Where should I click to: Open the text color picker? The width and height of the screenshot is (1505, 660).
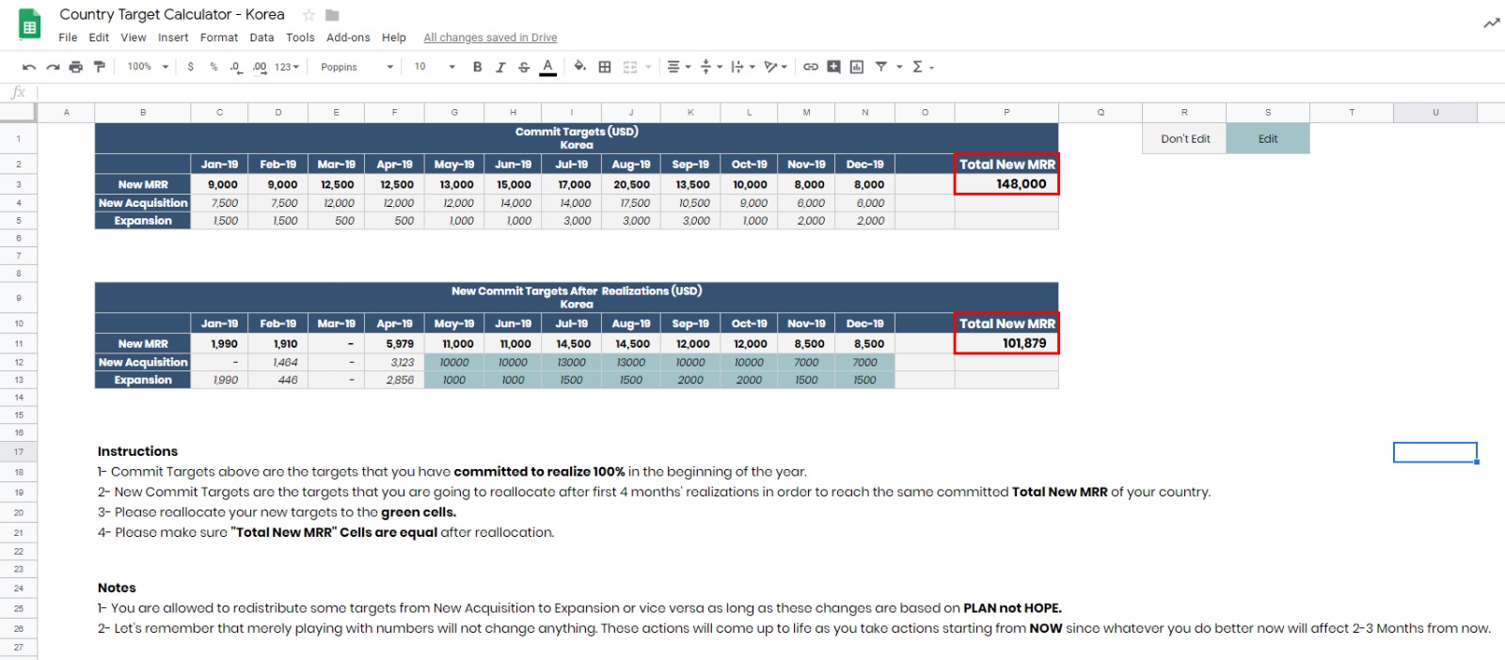coord(547,67)
